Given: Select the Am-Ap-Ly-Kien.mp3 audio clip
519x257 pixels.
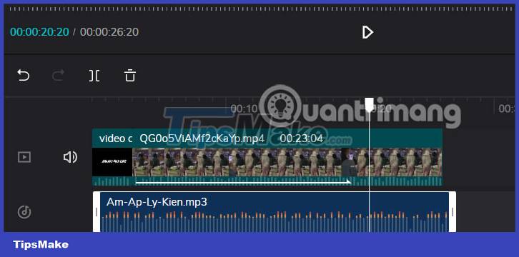Looking at the screenshot, I should pyautogui.click(x=274, y=212).
